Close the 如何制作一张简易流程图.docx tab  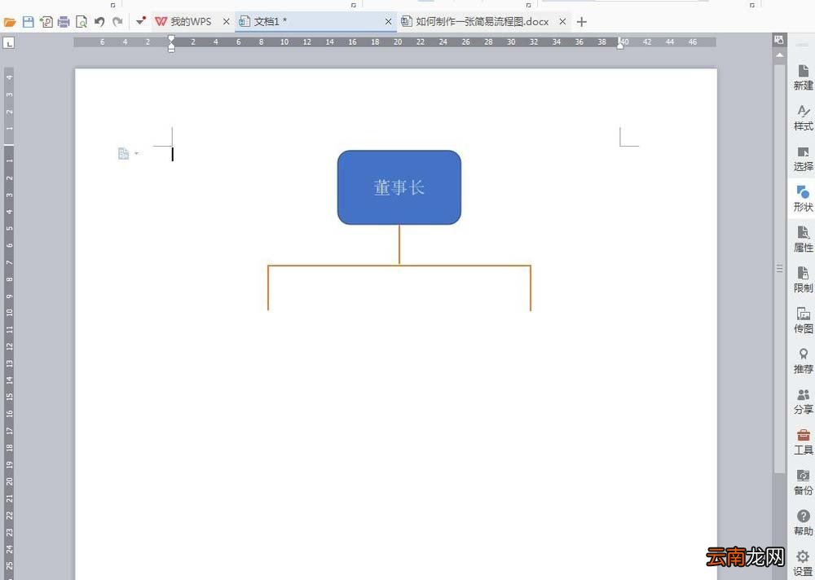pyautogui.click(x=562, y=22)
